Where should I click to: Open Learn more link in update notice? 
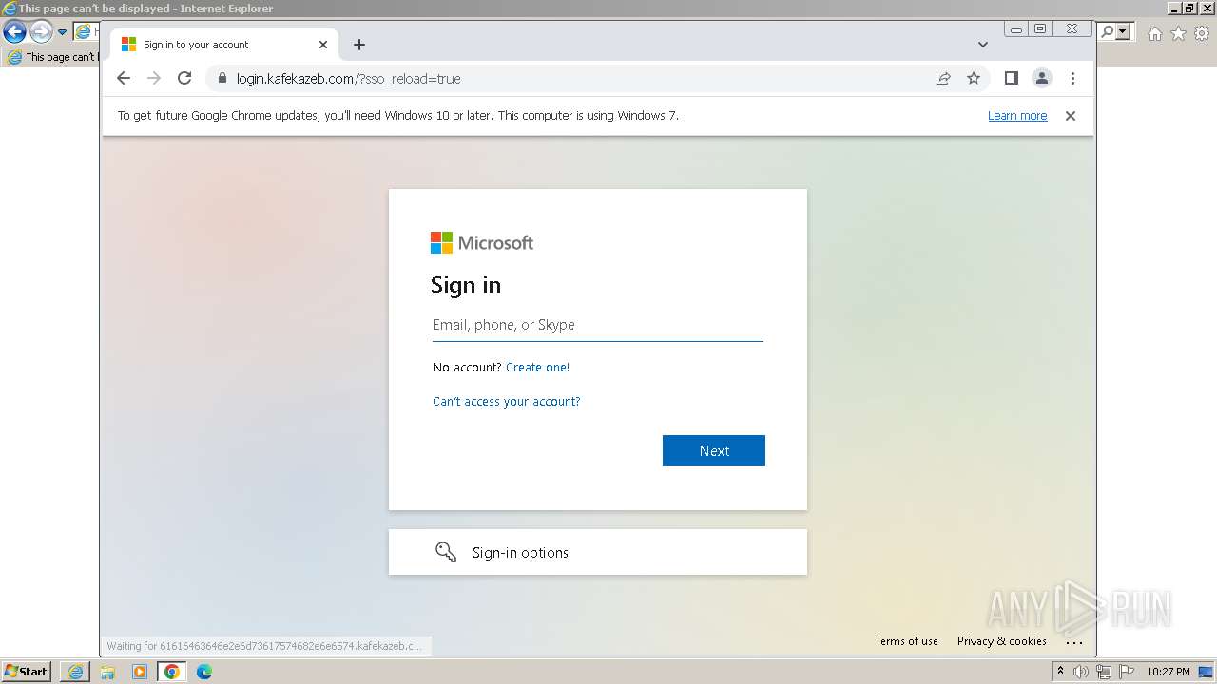1017,116
